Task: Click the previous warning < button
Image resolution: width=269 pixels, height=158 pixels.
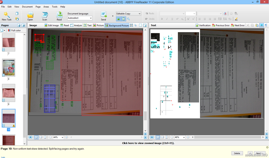Action: pos(250,153)
